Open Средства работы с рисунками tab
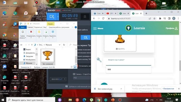This screenshot has width=181, height=102. click(x=59, y=27)
